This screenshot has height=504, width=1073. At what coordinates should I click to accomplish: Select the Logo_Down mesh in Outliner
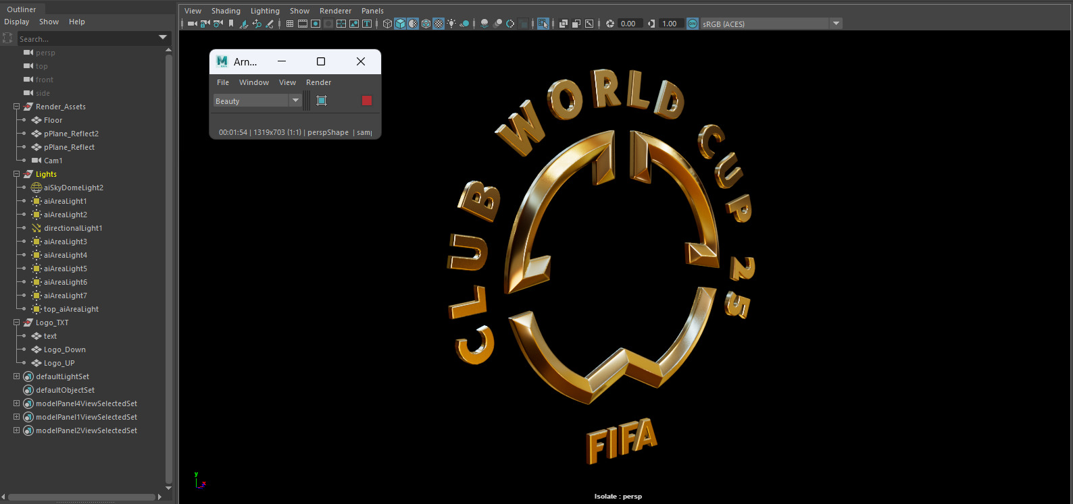click(x=64, y=349)
